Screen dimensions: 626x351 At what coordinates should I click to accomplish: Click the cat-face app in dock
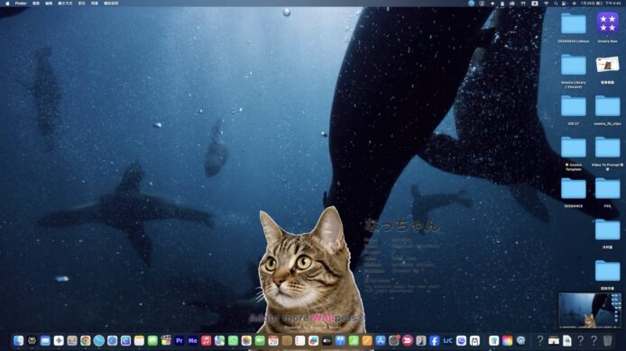pos(474,340)
